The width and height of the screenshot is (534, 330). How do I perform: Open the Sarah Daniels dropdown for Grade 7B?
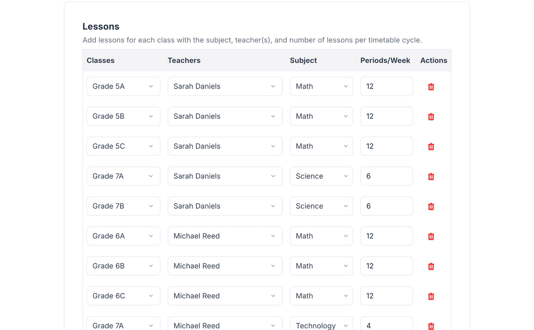pyautogui.click(x=225, y=206)
